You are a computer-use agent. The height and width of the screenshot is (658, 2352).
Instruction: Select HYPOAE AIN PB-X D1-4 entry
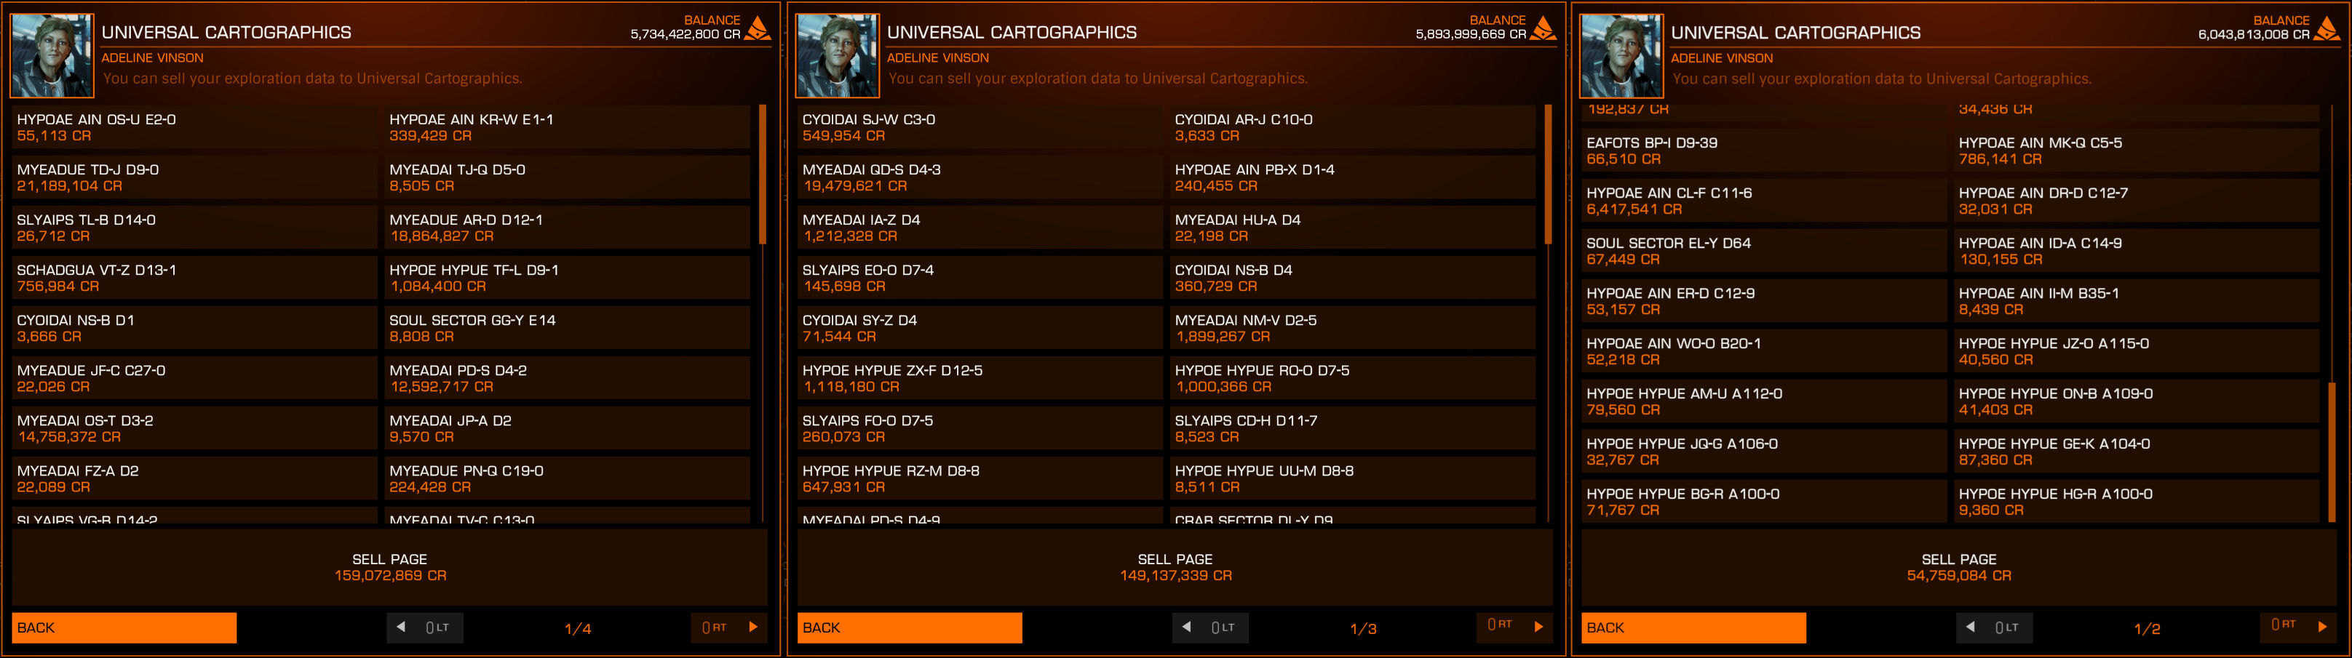[1352, 177]
